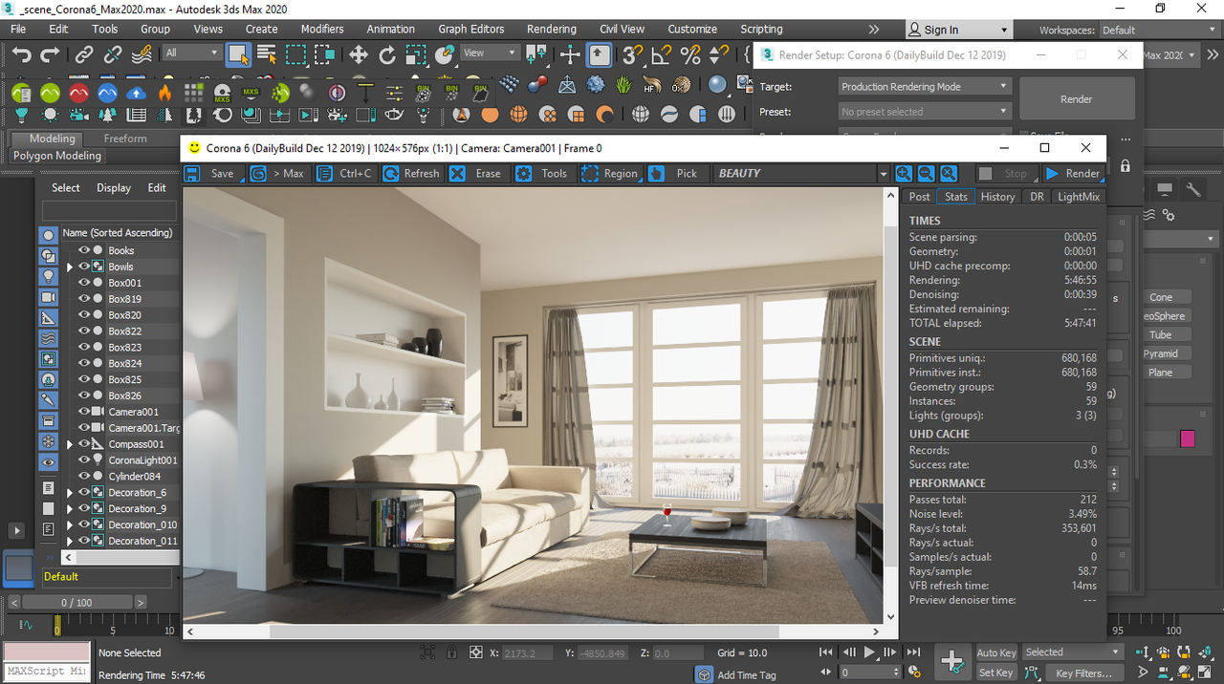Viewport: 1224px width, 684px height.
Task: Choose the Select and Move tool
Action: pos(358,54)
